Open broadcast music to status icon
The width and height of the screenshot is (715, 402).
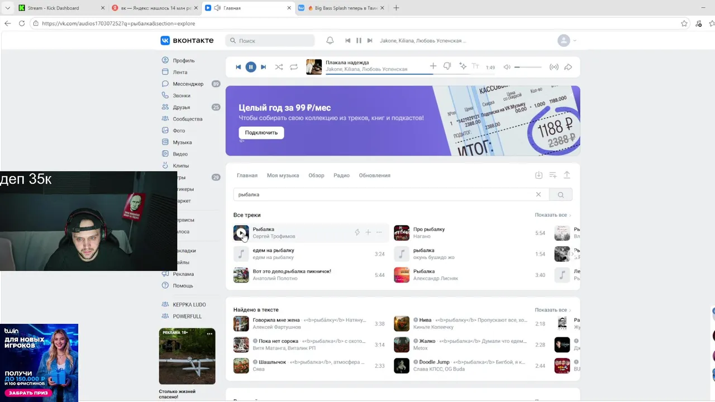click(x=554, y=67)
